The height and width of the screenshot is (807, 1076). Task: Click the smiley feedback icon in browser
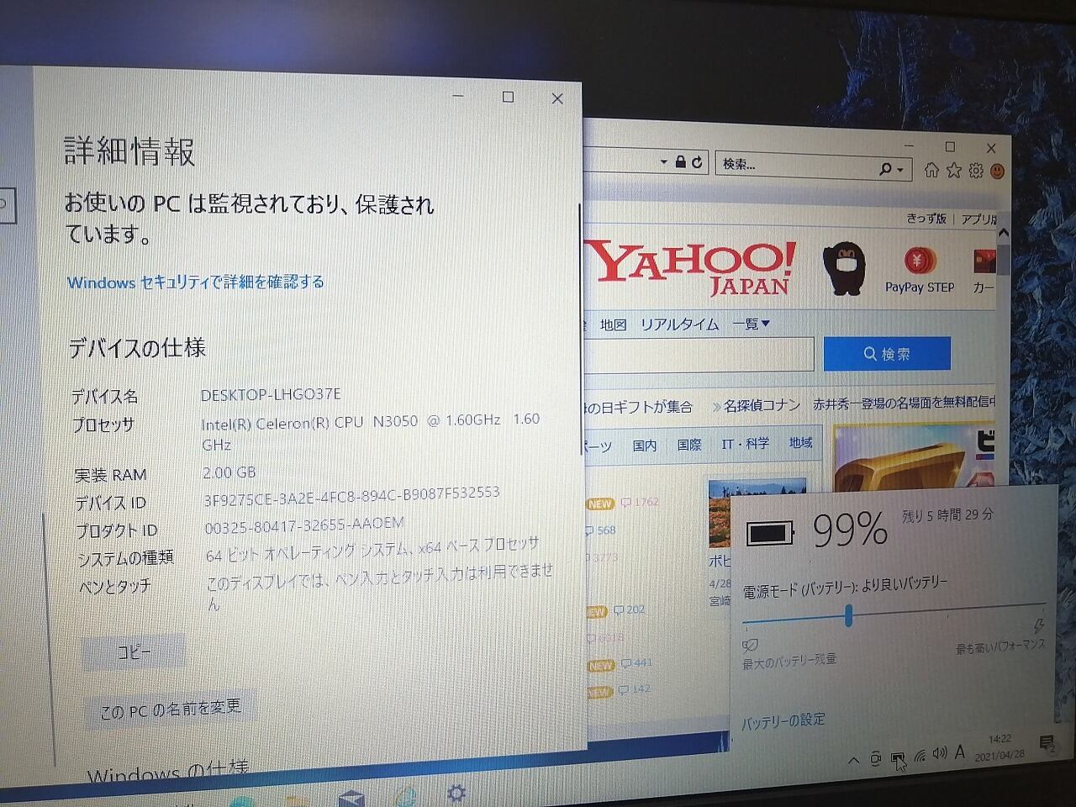coord(997,171)
